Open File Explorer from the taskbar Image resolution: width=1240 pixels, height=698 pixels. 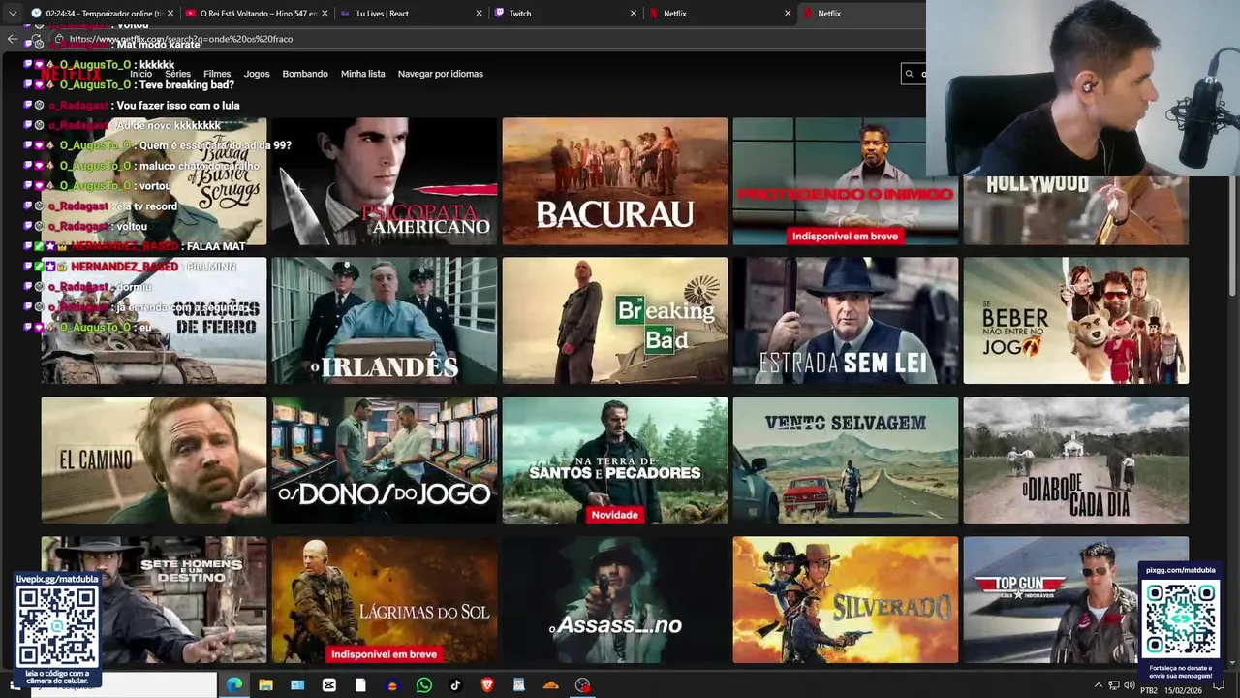pyautogui.click(x=265, y=685)
